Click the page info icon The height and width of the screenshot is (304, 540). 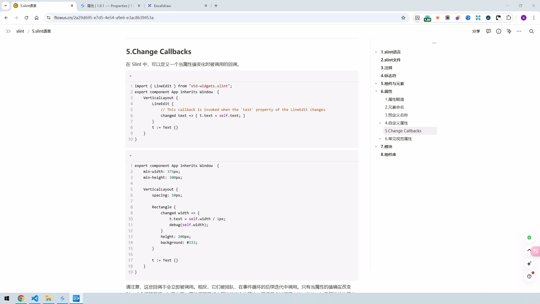pyautogui.click(x=498, y=31)
